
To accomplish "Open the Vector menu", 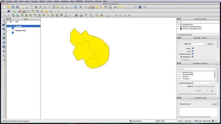I will [x=50, y=1].
